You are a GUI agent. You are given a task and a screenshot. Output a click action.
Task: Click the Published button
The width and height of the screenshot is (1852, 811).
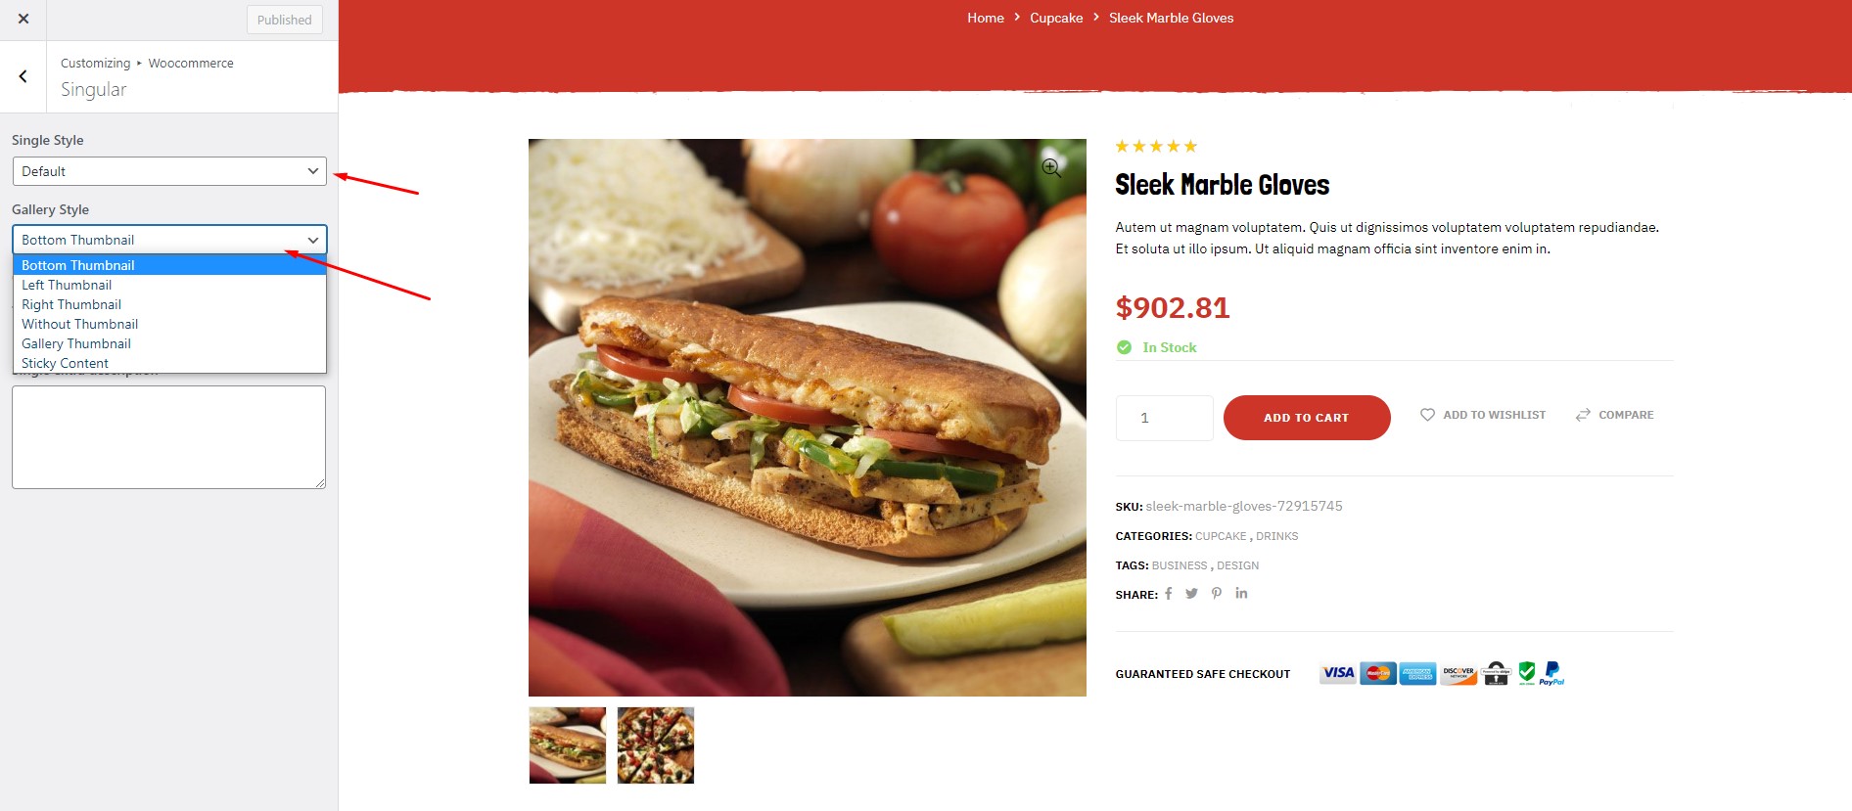click(x=285, y=20)
